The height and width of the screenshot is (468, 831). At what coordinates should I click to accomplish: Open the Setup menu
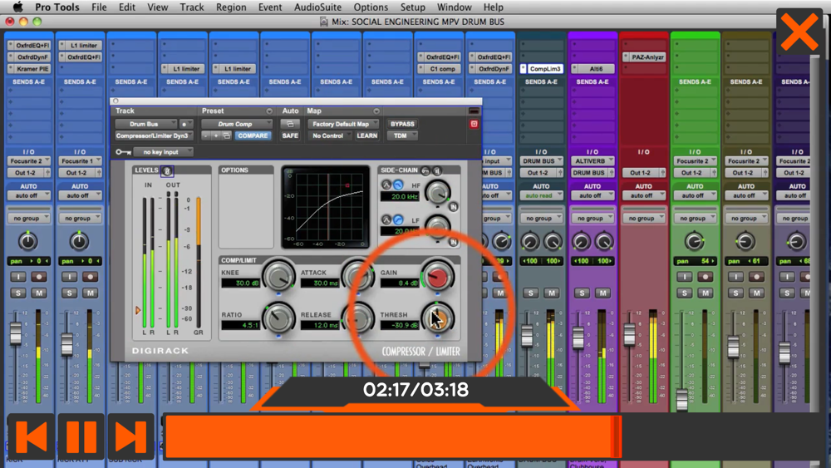click(412, 7)
